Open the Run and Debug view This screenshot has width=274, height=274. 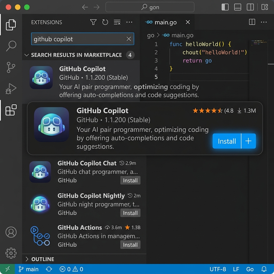pos(11,89)
